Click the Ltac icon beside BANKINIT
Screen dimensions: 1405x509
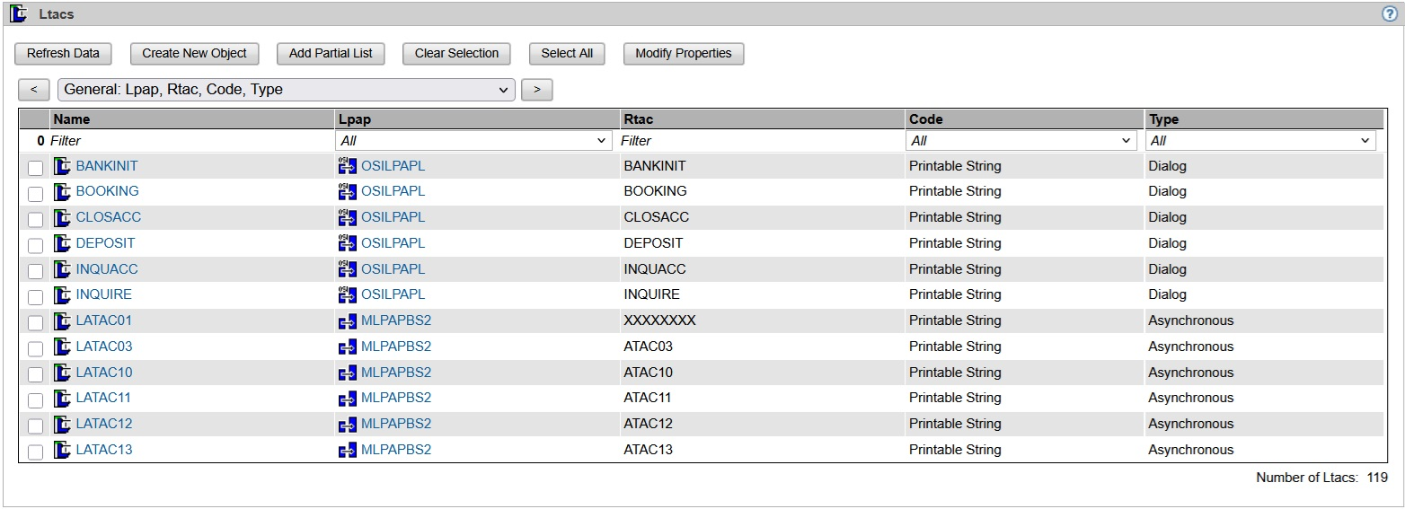coord(62,166)
